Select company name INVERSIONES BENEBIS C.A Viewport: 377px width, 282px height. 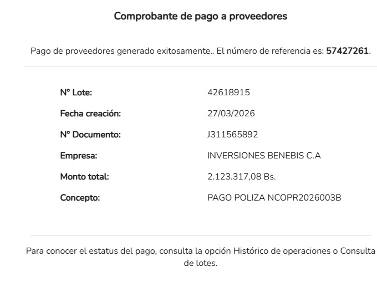[263, 156]
